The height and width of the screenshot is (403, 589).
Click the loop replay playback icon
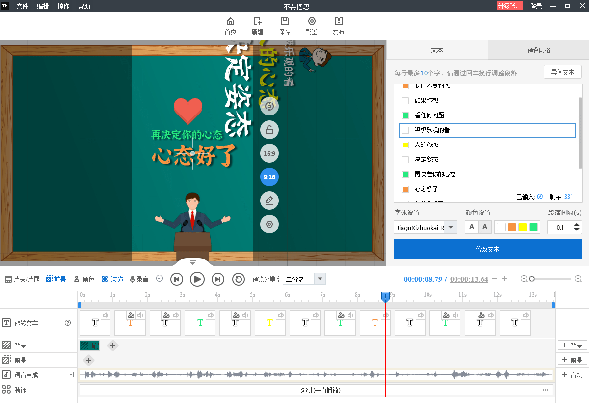point(239,279)
